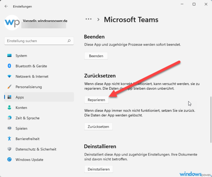The width and height of the screenshot is (212, 177).
Task: Go to Netzwerk & Internet label
Action: click(x=32, y=77)
